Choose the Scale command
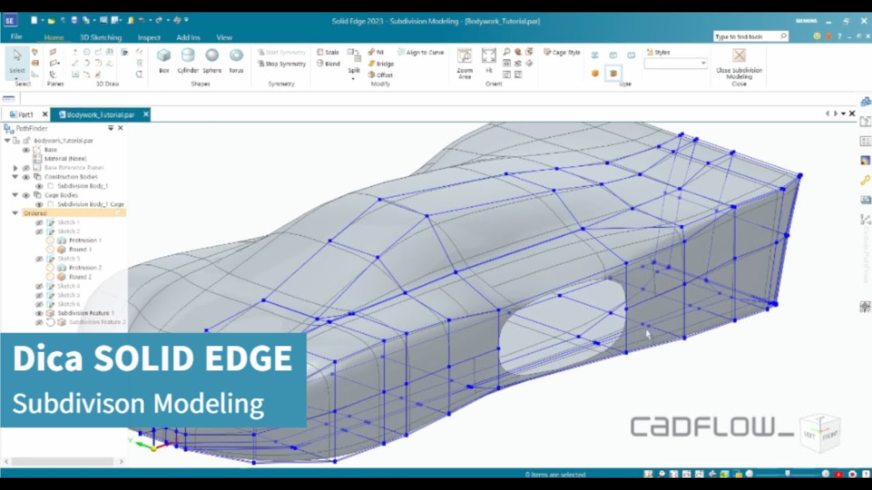The height and width of the screenshot is (490, 872). (x=328, y=52)
